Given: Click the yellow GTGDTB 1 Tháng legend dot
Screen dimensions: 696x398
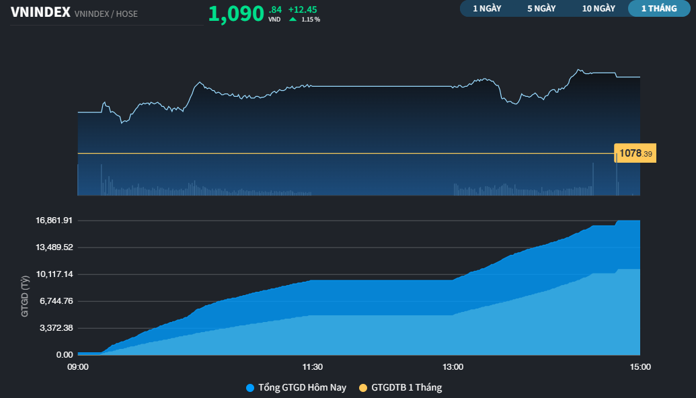Looking at the screenshot, I should [x=365, y=387].
